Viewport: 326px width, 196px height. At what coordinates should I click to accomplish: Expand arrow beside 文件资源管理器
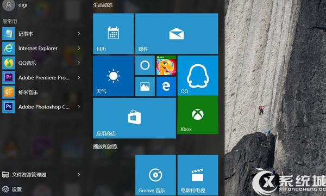point(79,175)
